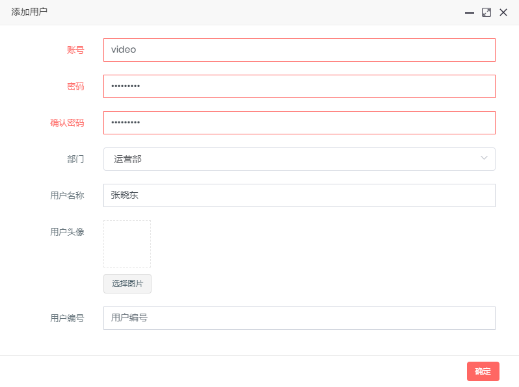Click the 用户头像 label text
Viewport: 519px width, 387px height.
pos(67,232)
